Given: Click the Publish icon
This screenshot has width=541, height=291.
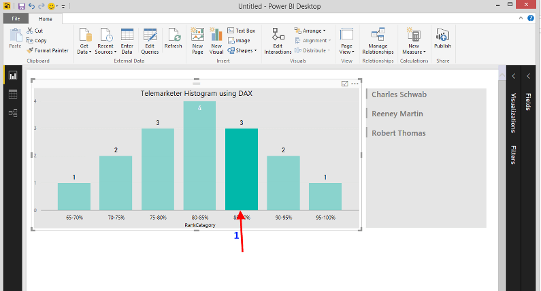Looking at the screenshot, I should (x=442, y=35).
